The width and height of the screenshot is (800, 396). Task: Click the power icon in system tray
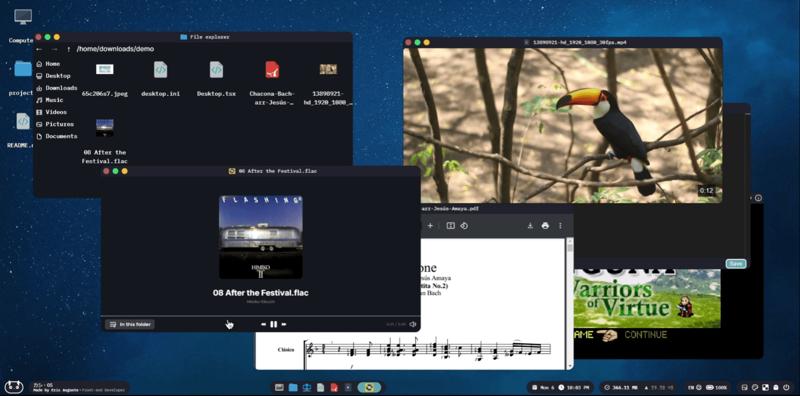click(786, 387)
